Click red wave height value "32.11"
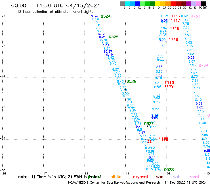Screen dimensions: 210x185 pos(152,141)
